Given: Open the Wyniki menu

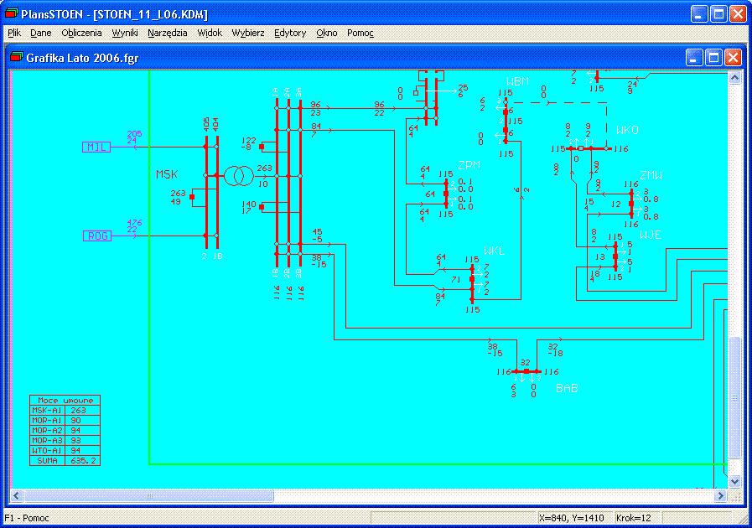Looking at the screenshot, I should 125,33.
